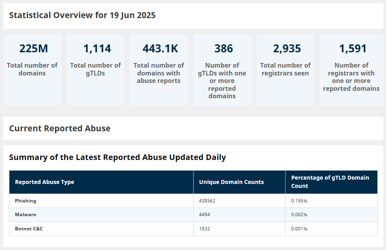Click the 0.195% Phishing percentage cell
386x250 pixels.
(299, 201)
